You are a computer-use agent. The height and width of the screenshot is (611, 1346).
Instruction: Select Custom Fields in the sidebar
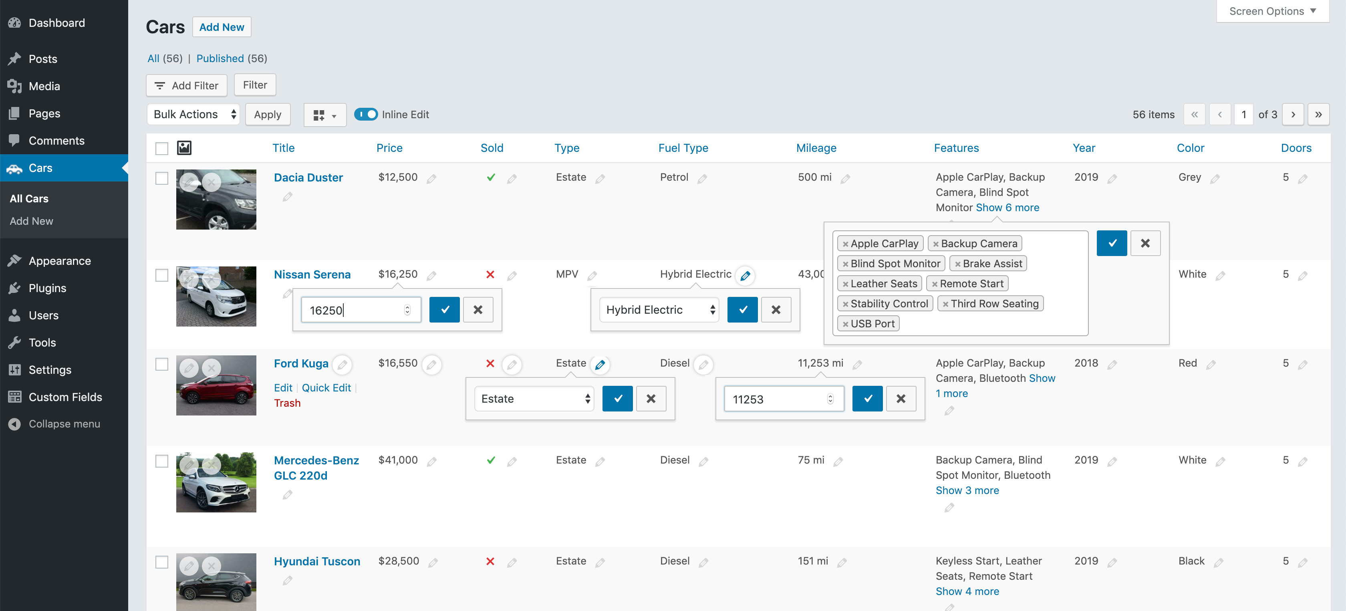pyautogui.click(x=64, y=397)
